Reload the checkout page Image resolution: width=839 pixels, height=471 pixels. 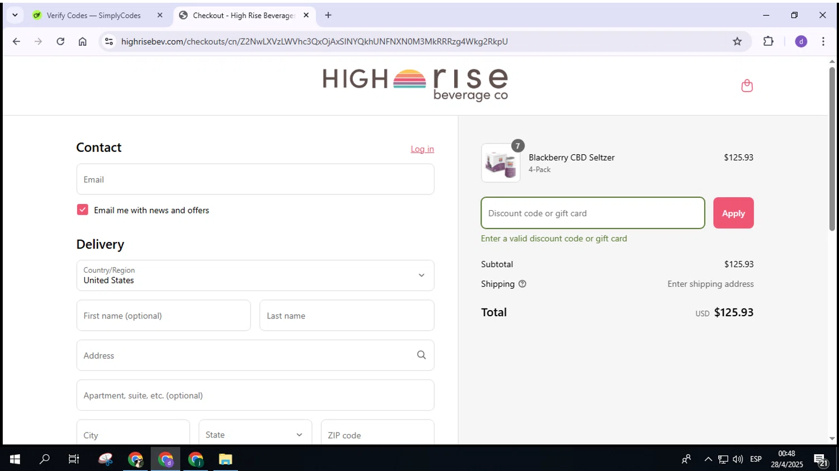tap(60, 41)
